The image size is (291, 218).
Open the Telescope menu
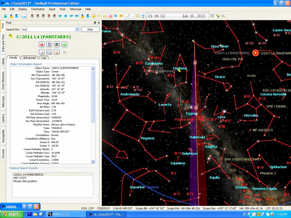pyautogui.click(x=75, y=9)
